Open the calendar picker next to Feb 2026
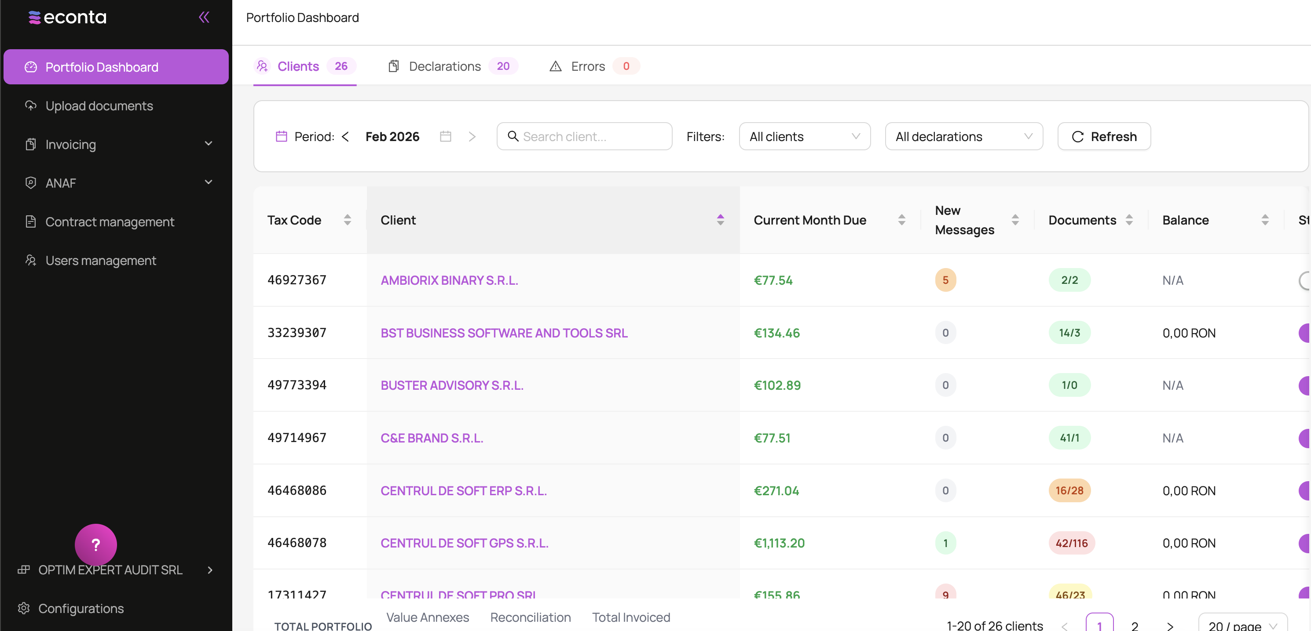The height and width of the screenshot is (631, 1311). 445,136
